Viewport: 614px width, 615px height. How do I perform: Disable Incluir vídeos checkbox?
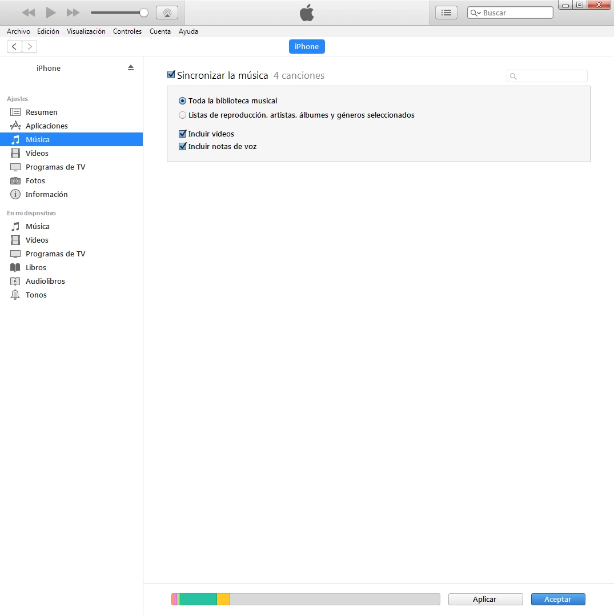183,134
